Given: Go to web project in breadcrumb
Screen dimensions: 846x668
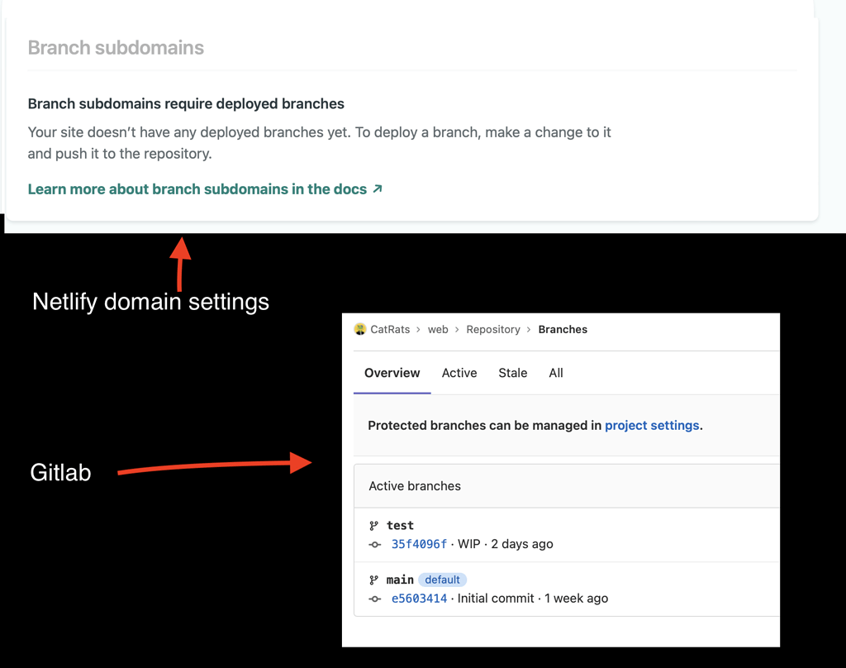Looking at the screenshot, I should point(438,329).
